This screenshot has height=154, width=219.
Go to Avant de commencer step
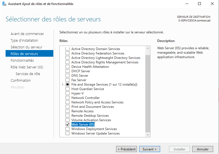coord(27,34)
